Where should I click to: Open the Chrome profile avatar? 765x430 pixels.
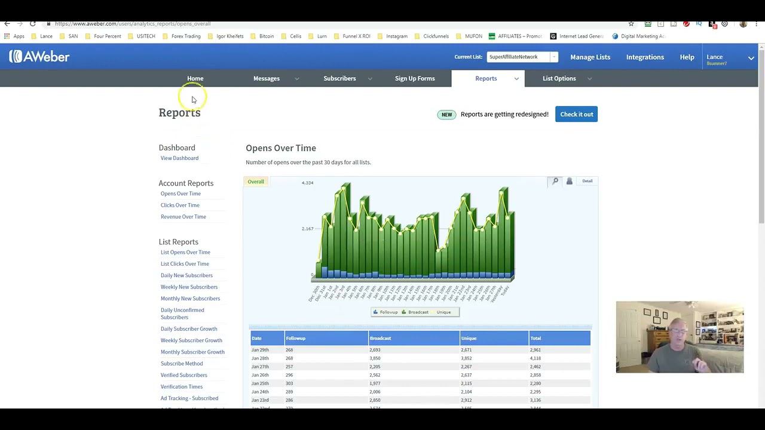743,24
